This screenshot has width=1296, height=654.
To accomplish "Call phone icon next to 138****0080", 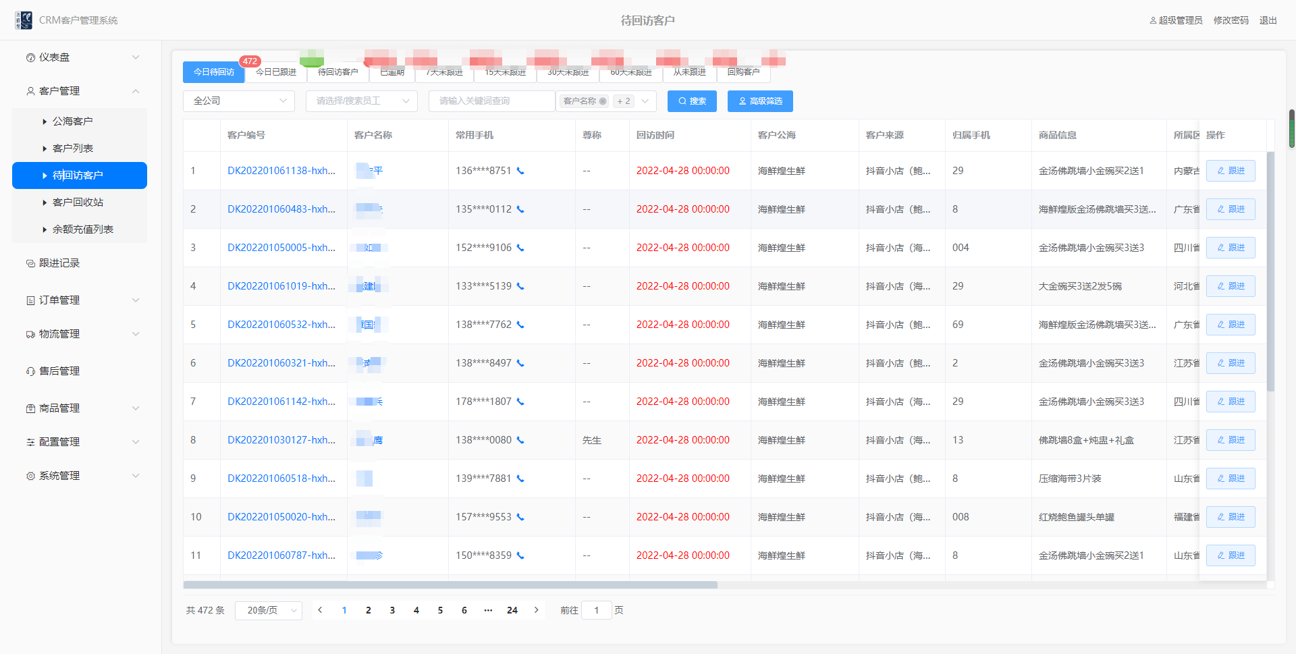I will pos(520,440).
